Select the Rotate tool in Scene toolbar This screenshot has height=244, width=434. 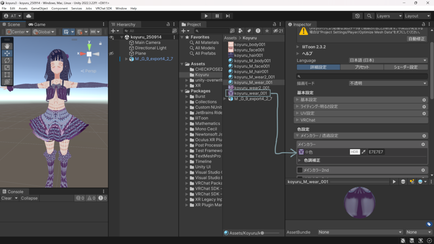click(x=8, y=61)
